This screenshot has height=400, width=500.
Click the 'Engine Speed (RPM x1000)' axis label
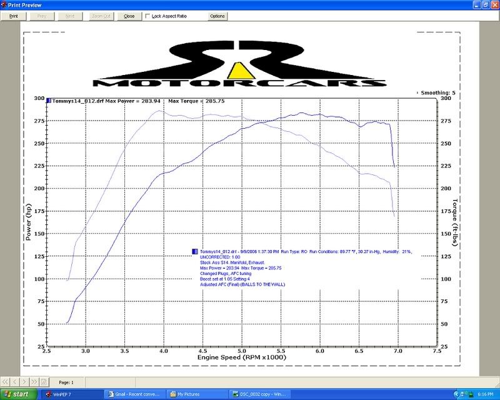tap(242, 357)
